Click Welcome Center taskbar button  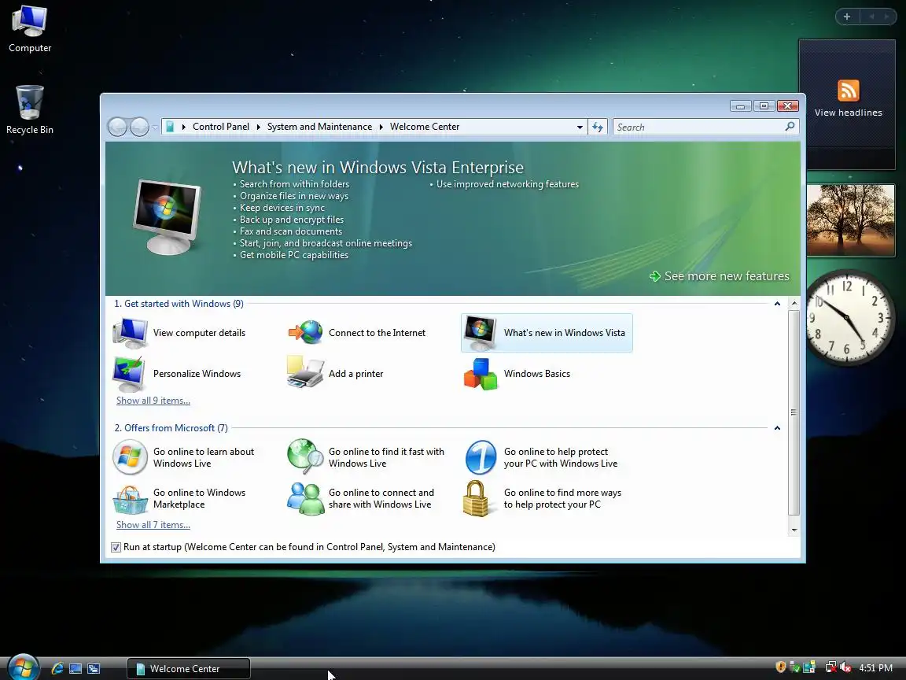(x=189, y=668)
